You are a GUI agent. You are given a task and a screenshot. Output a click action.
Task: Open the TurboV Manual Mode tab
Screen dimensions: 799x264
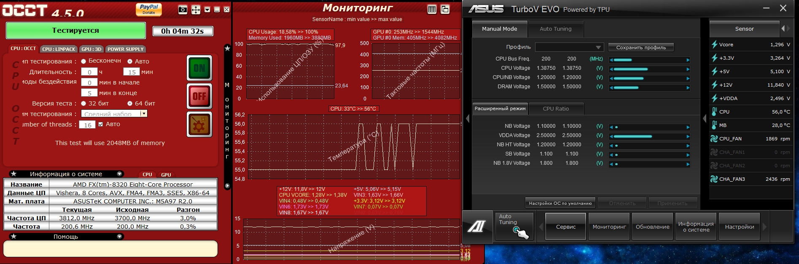click(500, 29)
